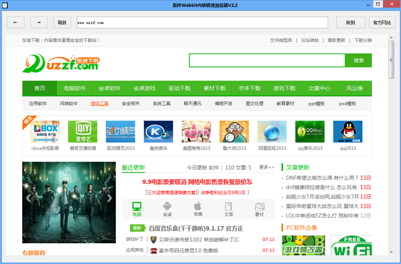Image resolution: width=401 pixels, height=264 pixels.
Task: Select the 安卓游戏 nav tab
Action: (x=145, y=88)
